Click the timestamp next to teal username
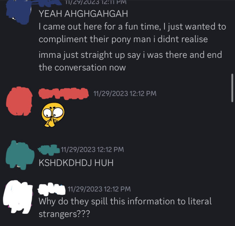 pyautogui.click(x=92, y=150)
